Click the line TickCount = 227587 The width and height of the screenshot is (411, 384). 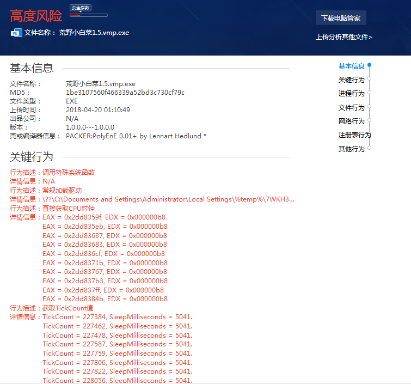click(117, 344)
